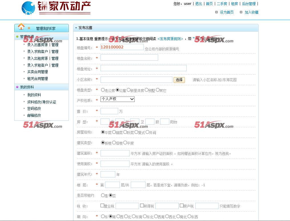290x221 pixels.
Task: Click 退出 to log out
Action: click(198, 4)
